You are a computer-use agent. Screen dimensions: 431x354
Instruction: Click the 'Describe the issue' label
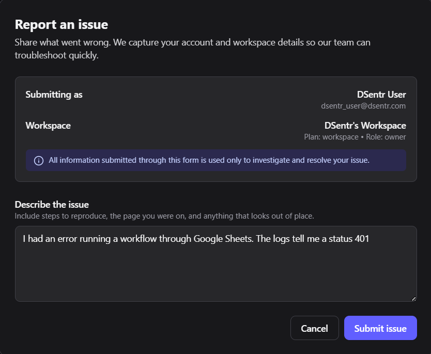pos(52,205)
